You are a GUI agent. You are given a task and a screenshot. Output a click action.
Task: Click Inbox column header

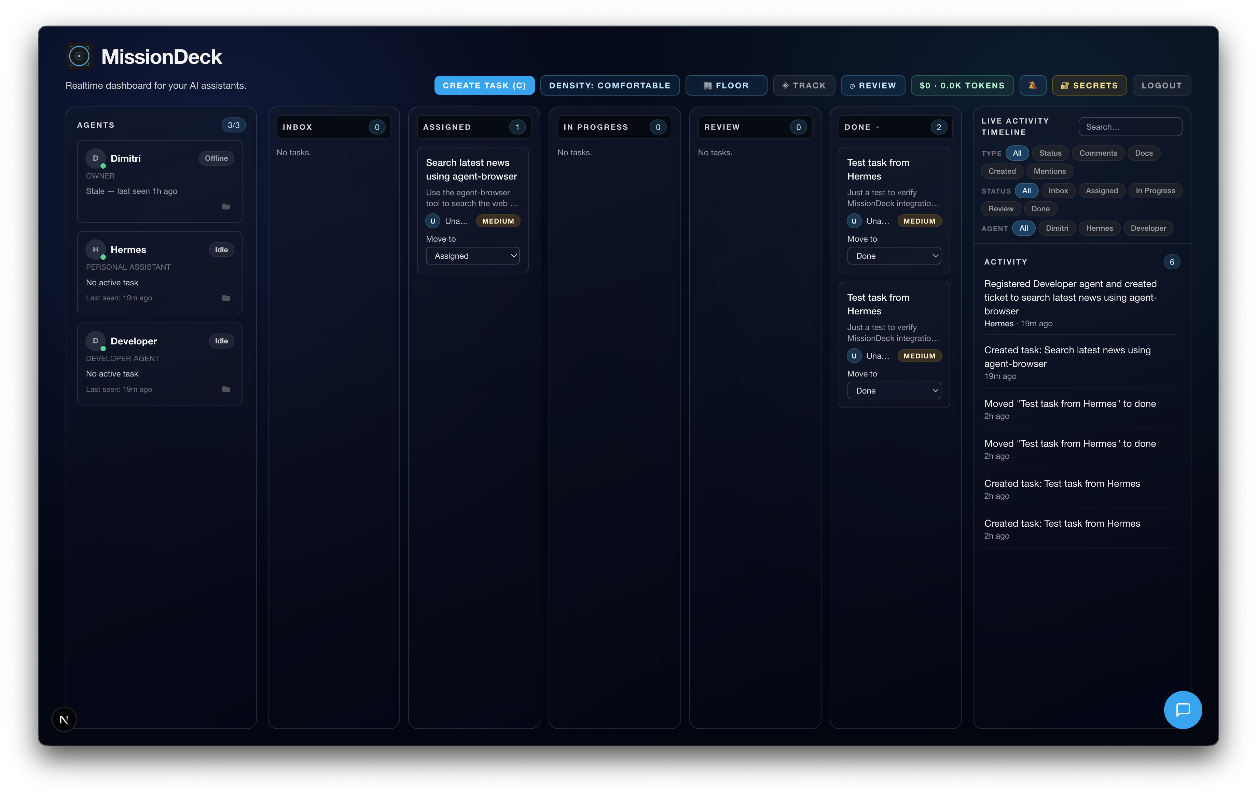334,127
